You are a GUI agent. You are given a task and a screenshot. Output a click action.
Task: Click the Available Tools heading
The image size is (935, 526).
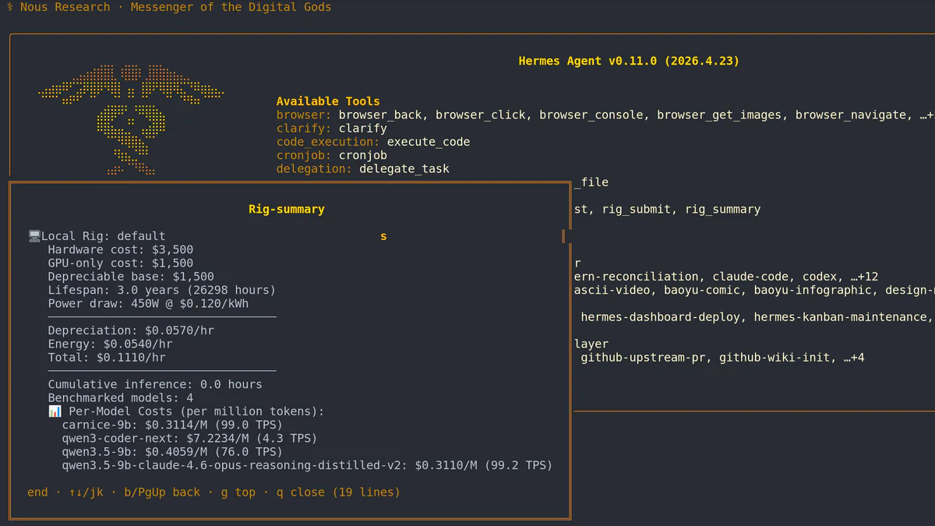(328, 101)
